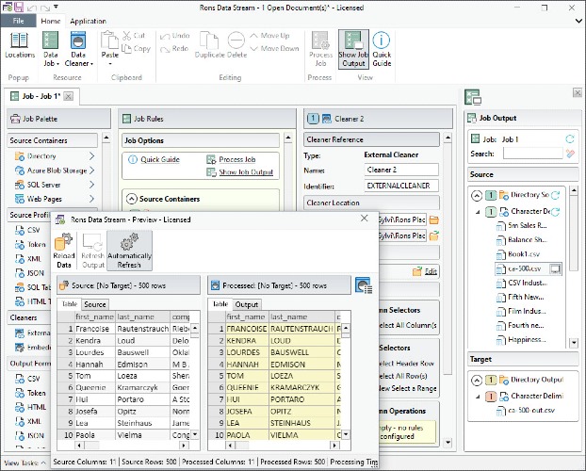This screenshot has width=586, height=471.
Task: Click Reload Data in Preview window
Action: [64, 251]
